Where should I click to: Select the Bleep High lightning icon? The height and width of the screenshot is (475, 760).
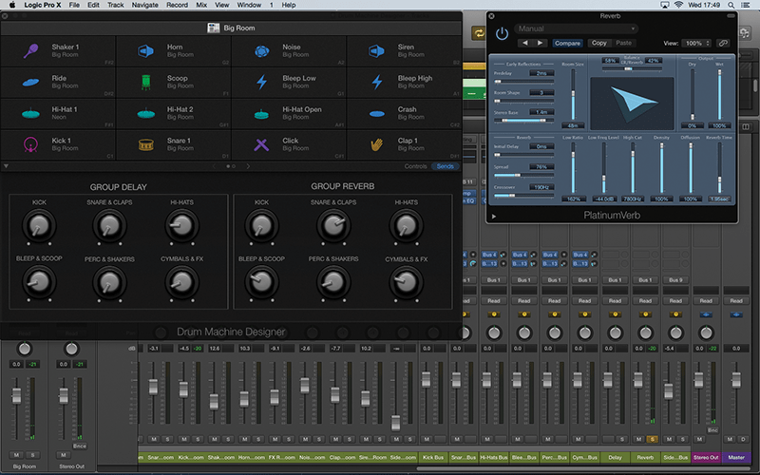coord(376,82)
